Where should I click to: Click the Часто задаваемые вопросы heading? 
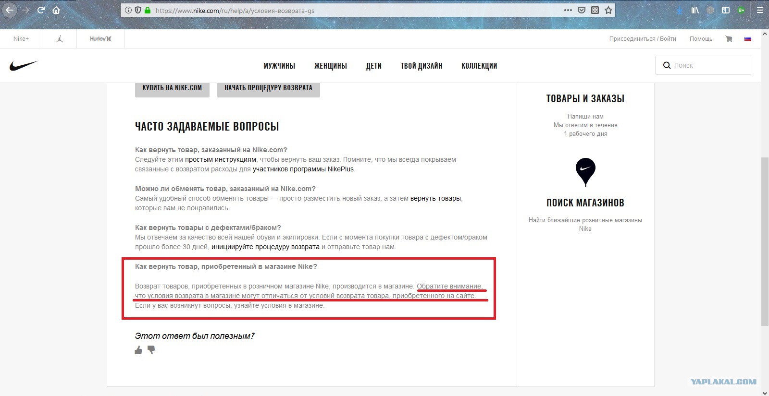tap(207, 126)
